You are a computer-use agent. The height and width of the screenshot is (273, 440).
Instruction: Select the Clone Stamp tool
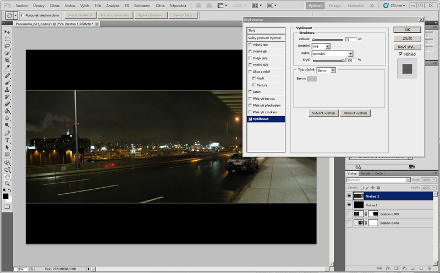click(8, 89)
